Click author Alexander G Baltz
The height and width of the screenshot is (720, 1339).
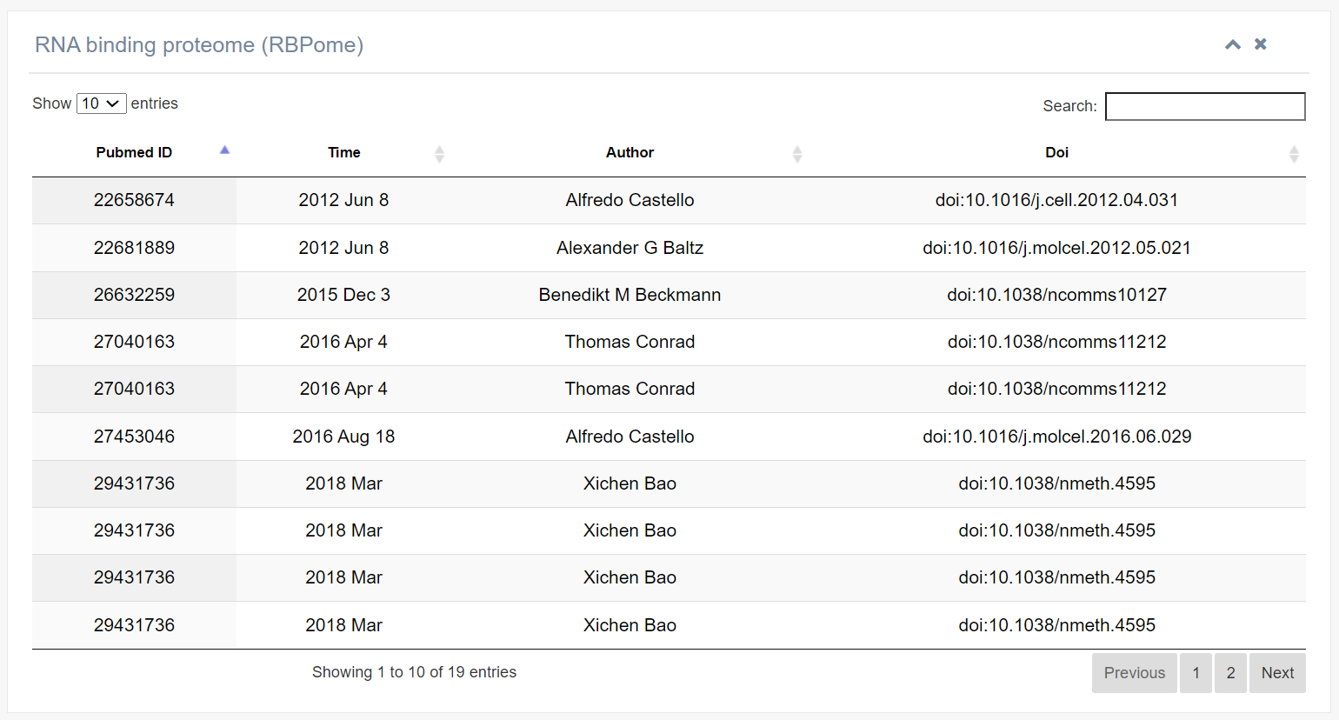(x=630, y=248)
